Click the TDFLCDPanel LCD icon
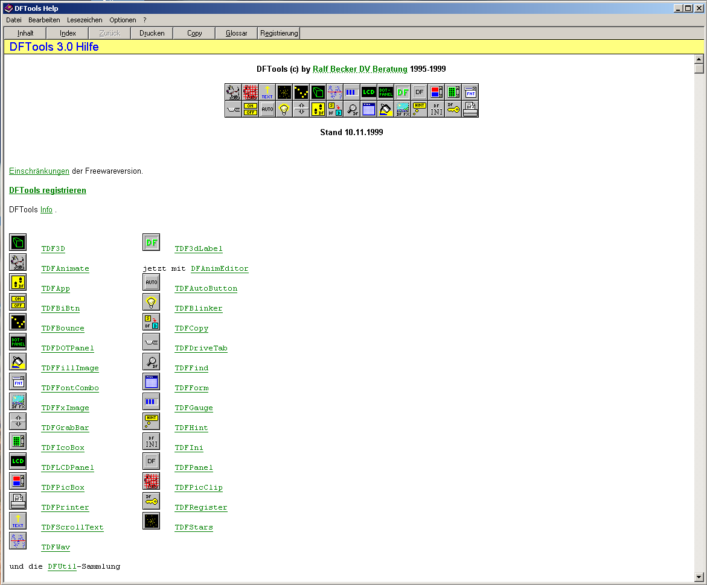Image resolution: width=707 pixels, height=585 pixels. pos(18,461)
